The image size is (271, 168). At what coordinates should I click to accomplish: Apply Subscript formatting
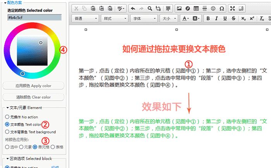pos(244,18)
